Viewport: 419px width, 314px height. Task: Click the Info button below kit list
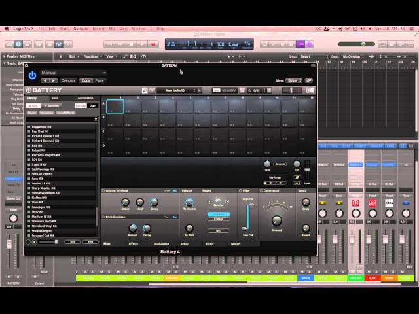tap(73, 242)
